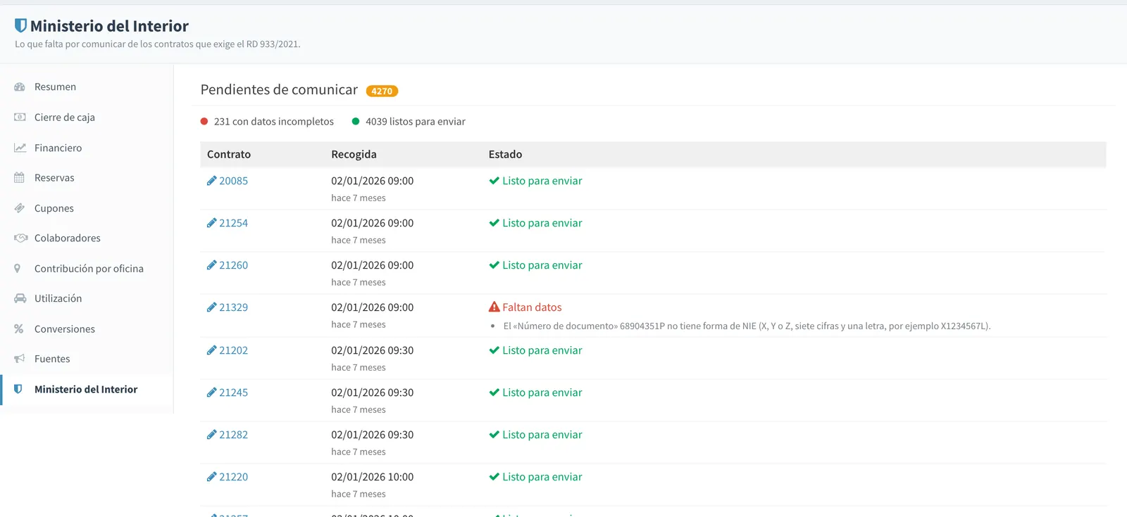Screen dimensions: 1127x517
Task: Open contract 20085
Action: pyautogui.click(x=233, y=181)
